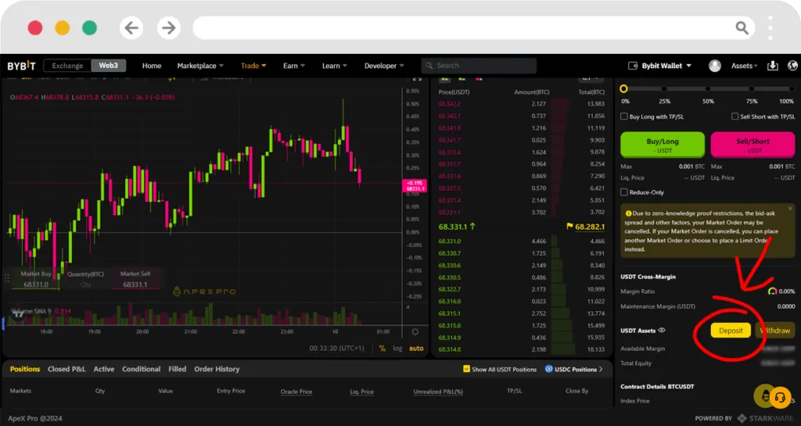The width and height of the screenshot is (801, 426).
Task: Click the browser address bar
Action: pos(473,27)
